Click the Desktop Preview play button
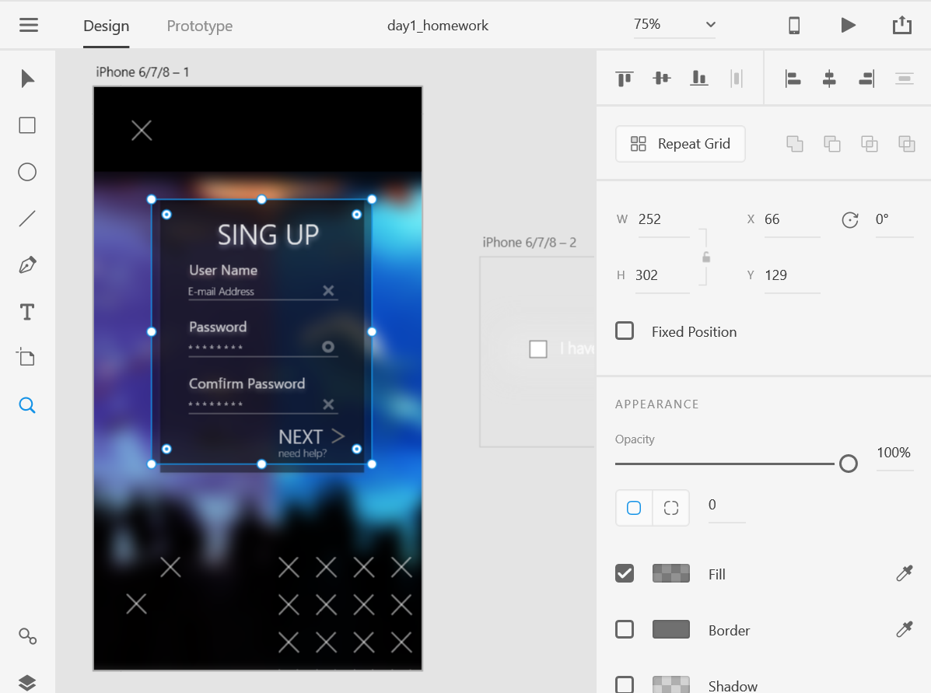Image resolution: width=931 pixels, height=693 pixels. coord(849,25)
